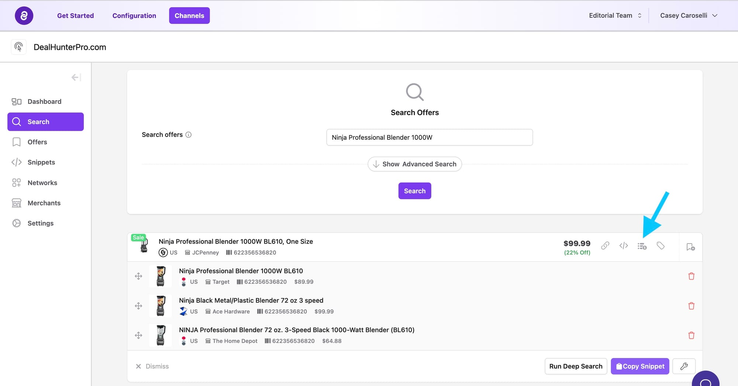Screen dimensions: 738x386
Task: Open Merchants in the sidebar
Action: click(45, 203)
